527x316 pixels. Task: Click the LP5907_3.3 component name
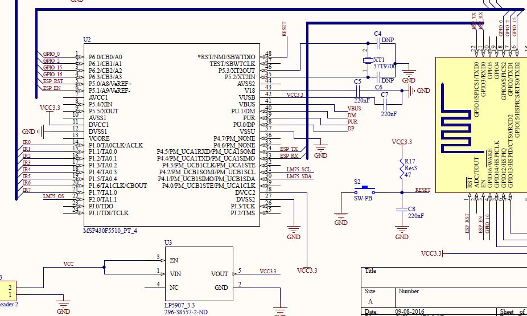pyautogui.click(x=179, y=306)
